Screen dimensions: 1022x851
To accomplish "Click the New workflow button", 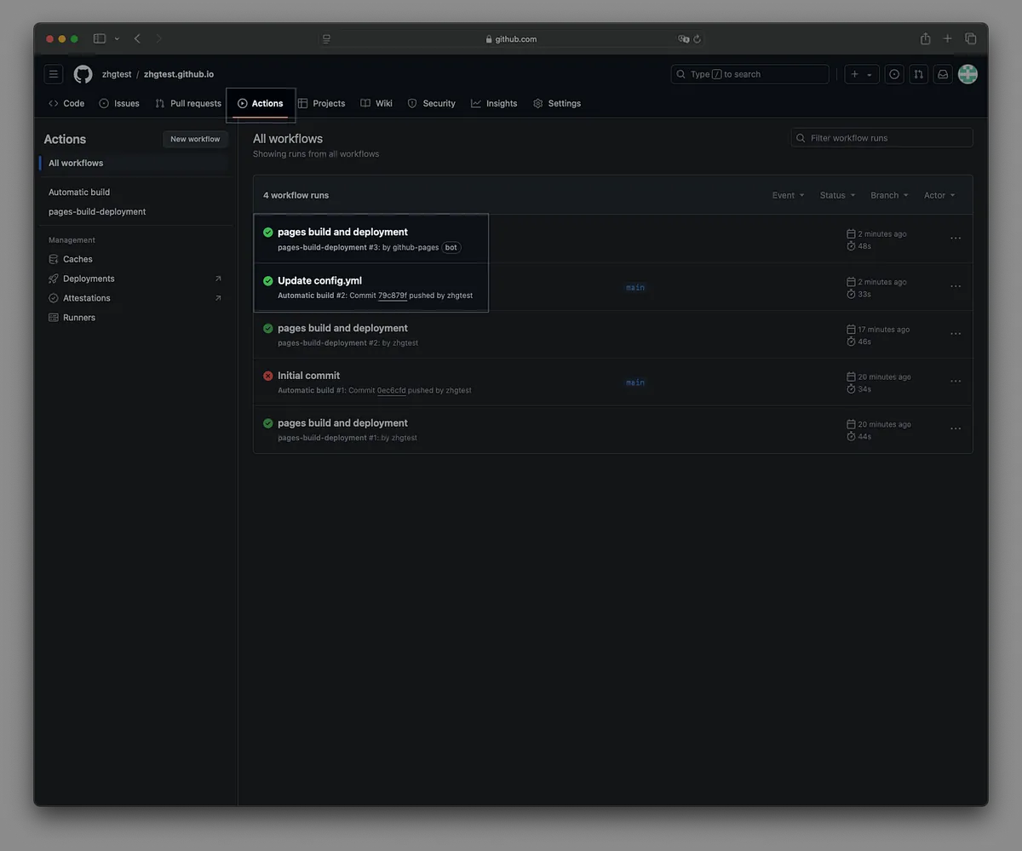I will pyautogui.click(x=195, y=139).
